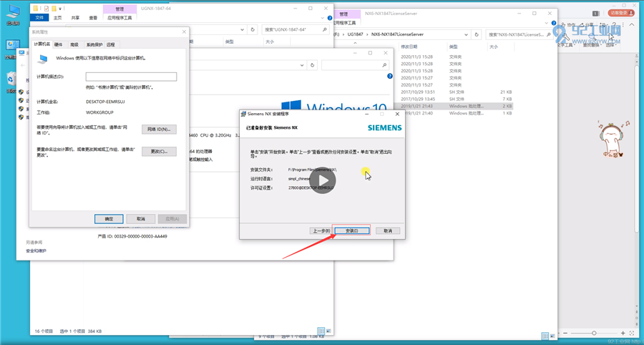The height and width of the screenshot is (345, 644).
Task: Navigate to UG1847 breadcrumb in LicenseServer window
Action: [x=356, y=34]
